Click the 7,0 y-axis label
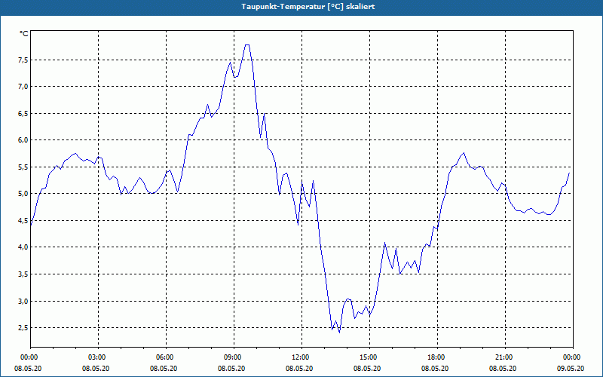 [24, 87]
